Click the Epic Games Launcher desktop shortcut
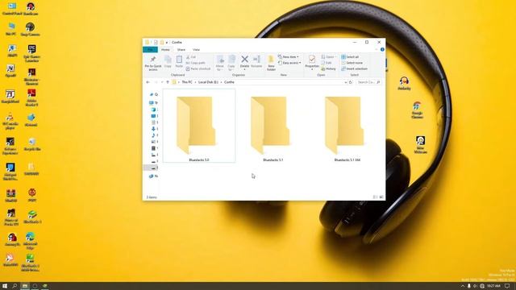 (31, 54)
